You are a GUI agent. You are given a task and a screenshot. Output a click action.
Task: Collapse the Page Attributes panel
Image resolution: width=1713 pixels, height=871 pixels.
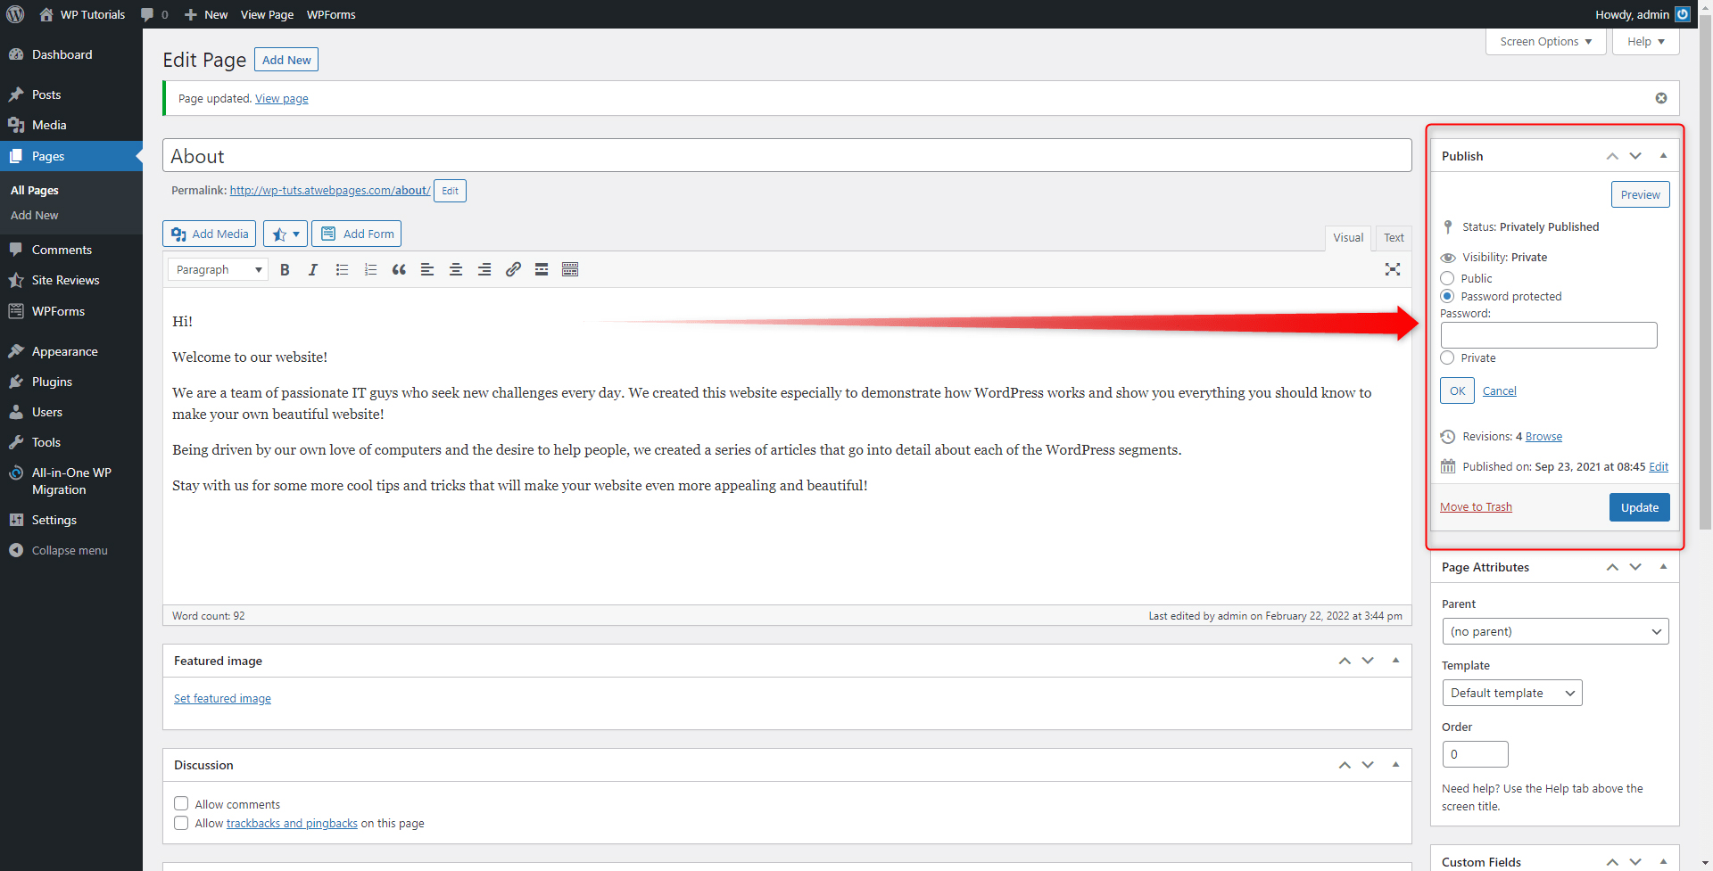[1663, 566]
